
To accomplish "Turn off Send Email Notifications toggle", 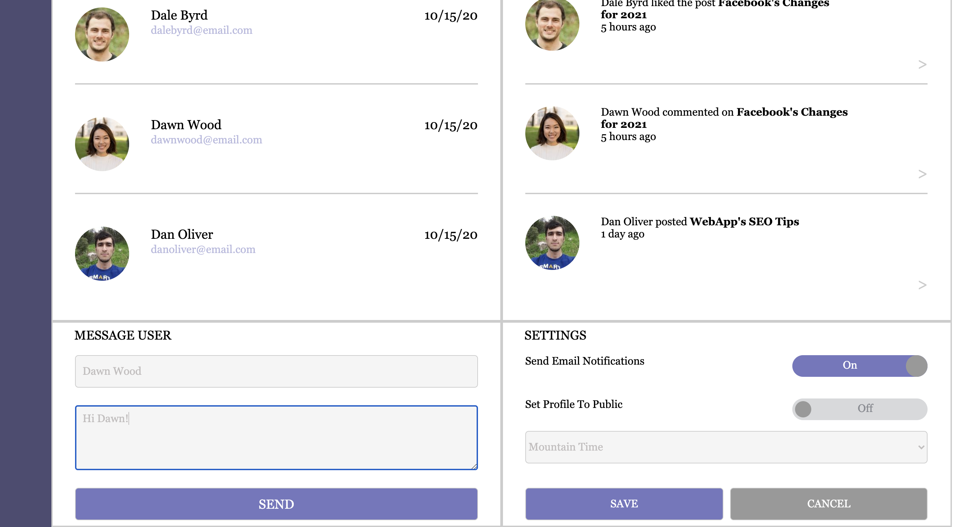I will [859, 366].
